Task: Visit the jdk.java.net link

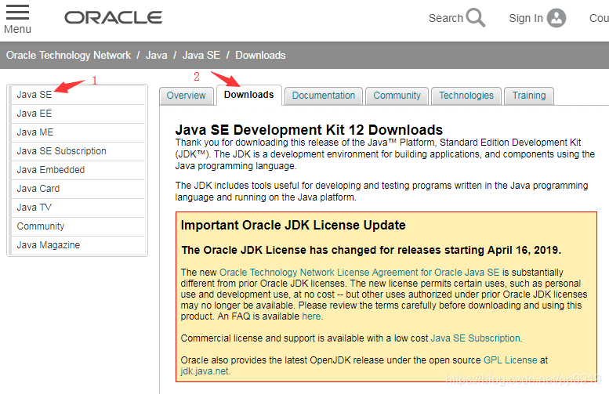Action: [205, 371]
